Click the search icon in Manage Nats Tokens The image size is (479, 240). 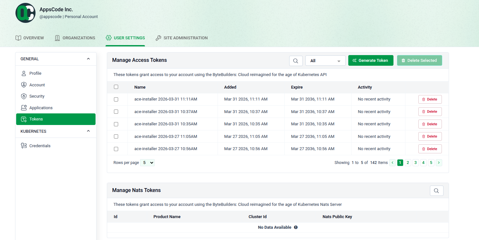436,190
